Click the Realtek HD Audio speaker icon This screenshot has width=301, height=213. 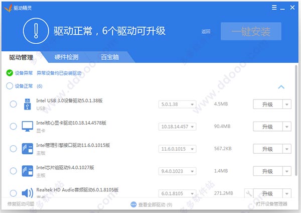pos(28,193)
